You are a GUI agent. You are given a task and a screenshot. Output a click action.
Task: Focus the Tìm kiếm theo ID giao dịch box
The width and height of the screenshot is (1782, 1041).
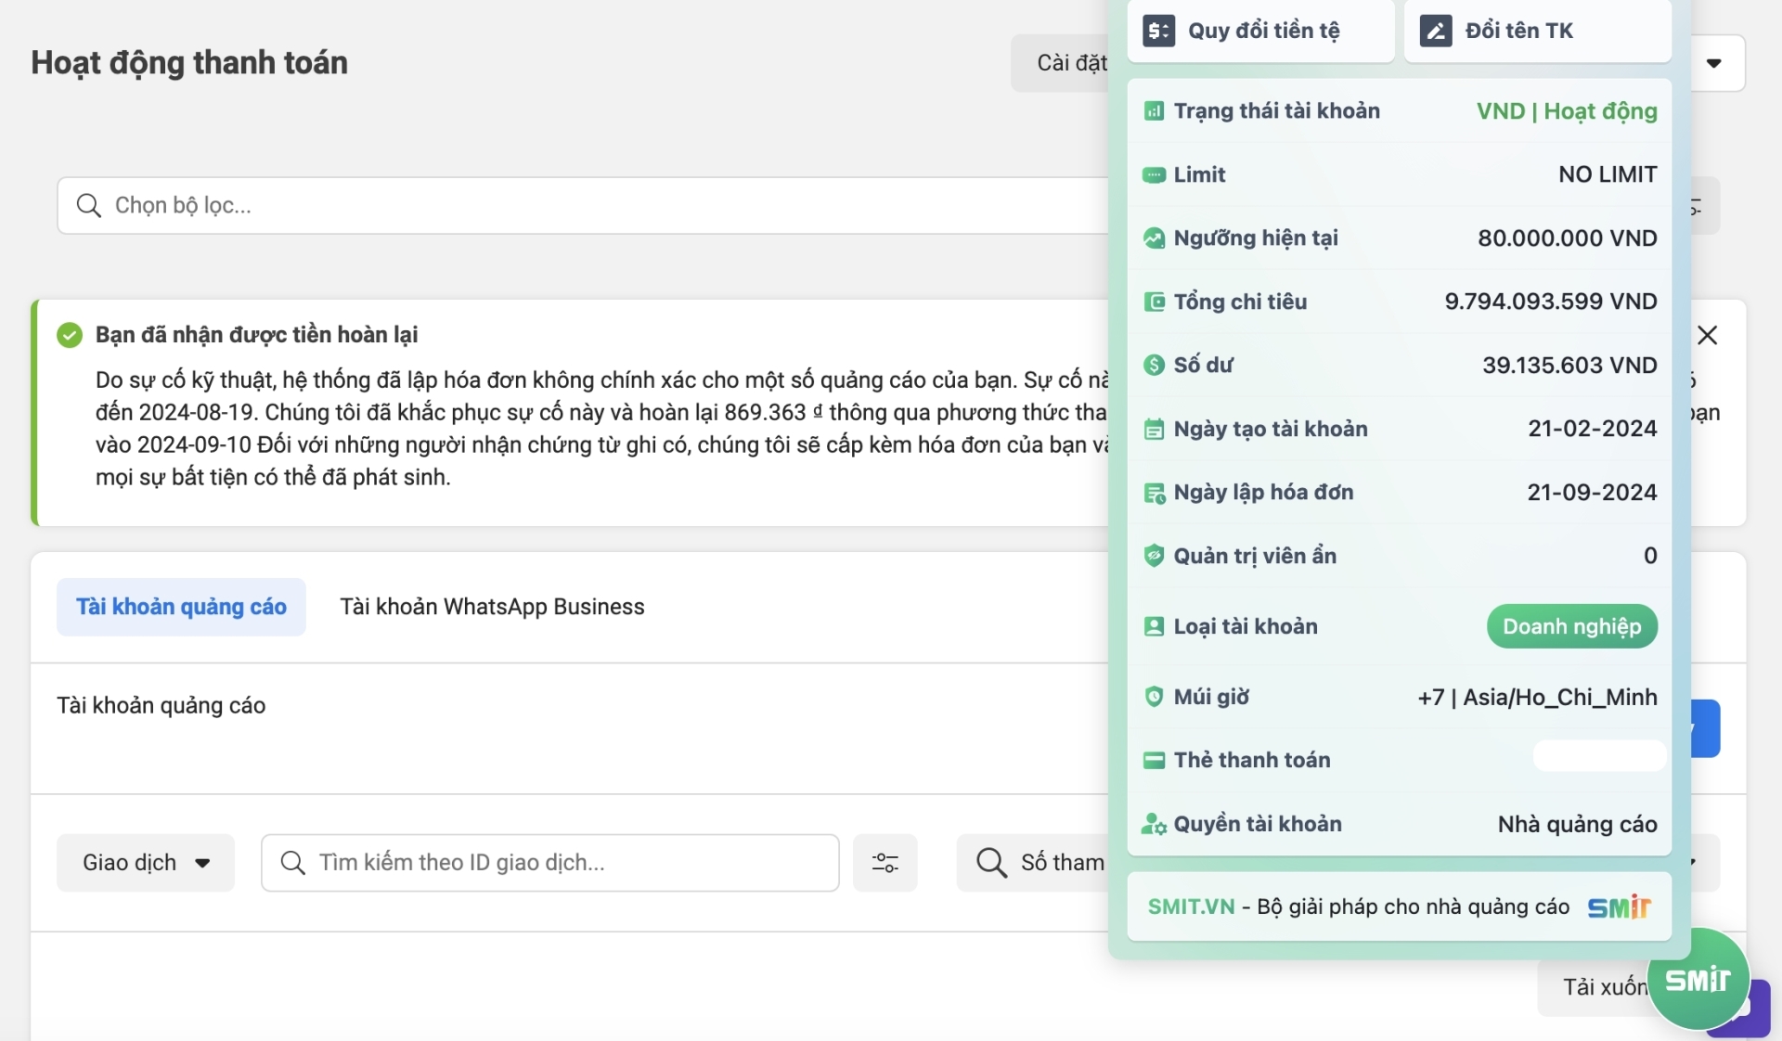coord(550,863)
